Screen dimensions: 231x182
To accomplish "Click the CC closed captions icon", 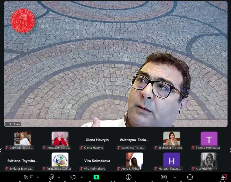I will point(164,177).
